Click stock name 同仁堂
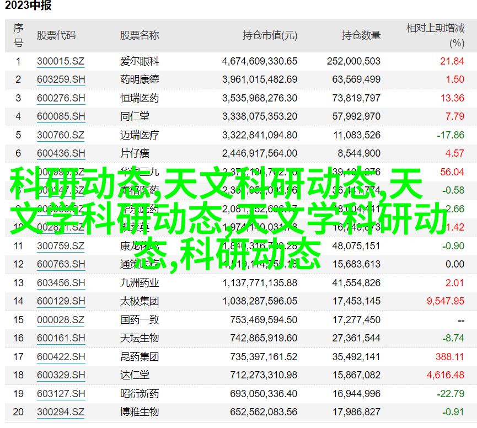The image size is (477, 428). pos(135,116)
